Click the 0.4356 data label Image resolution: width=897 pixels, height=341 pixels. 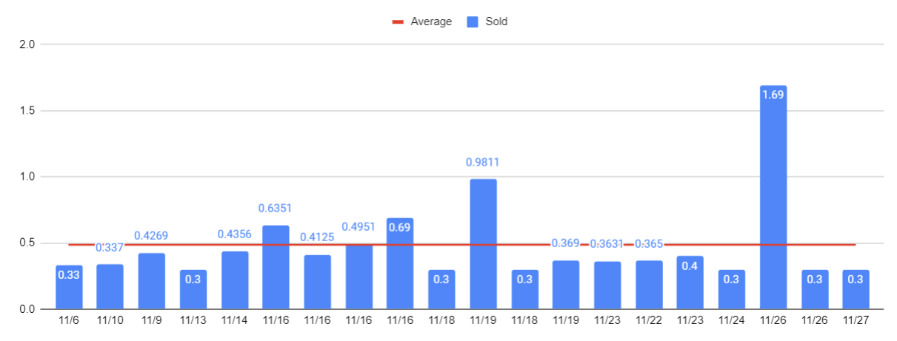[235, 234]
